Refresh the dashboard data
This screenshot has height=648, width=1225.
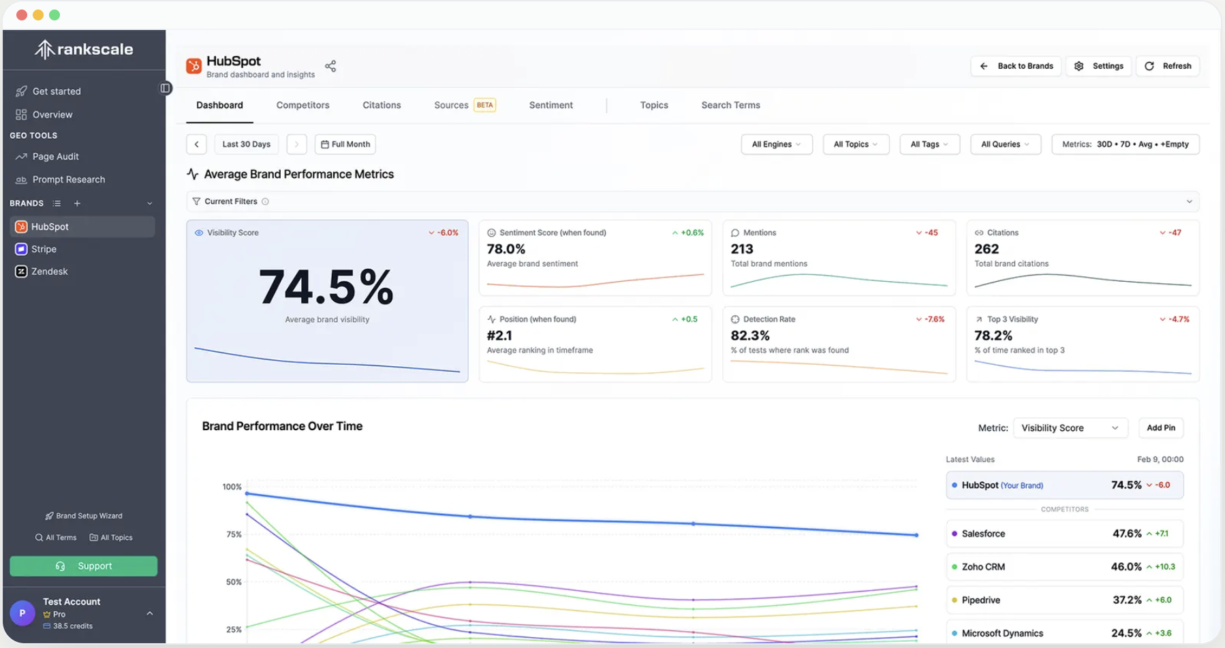pos(1168,66)
